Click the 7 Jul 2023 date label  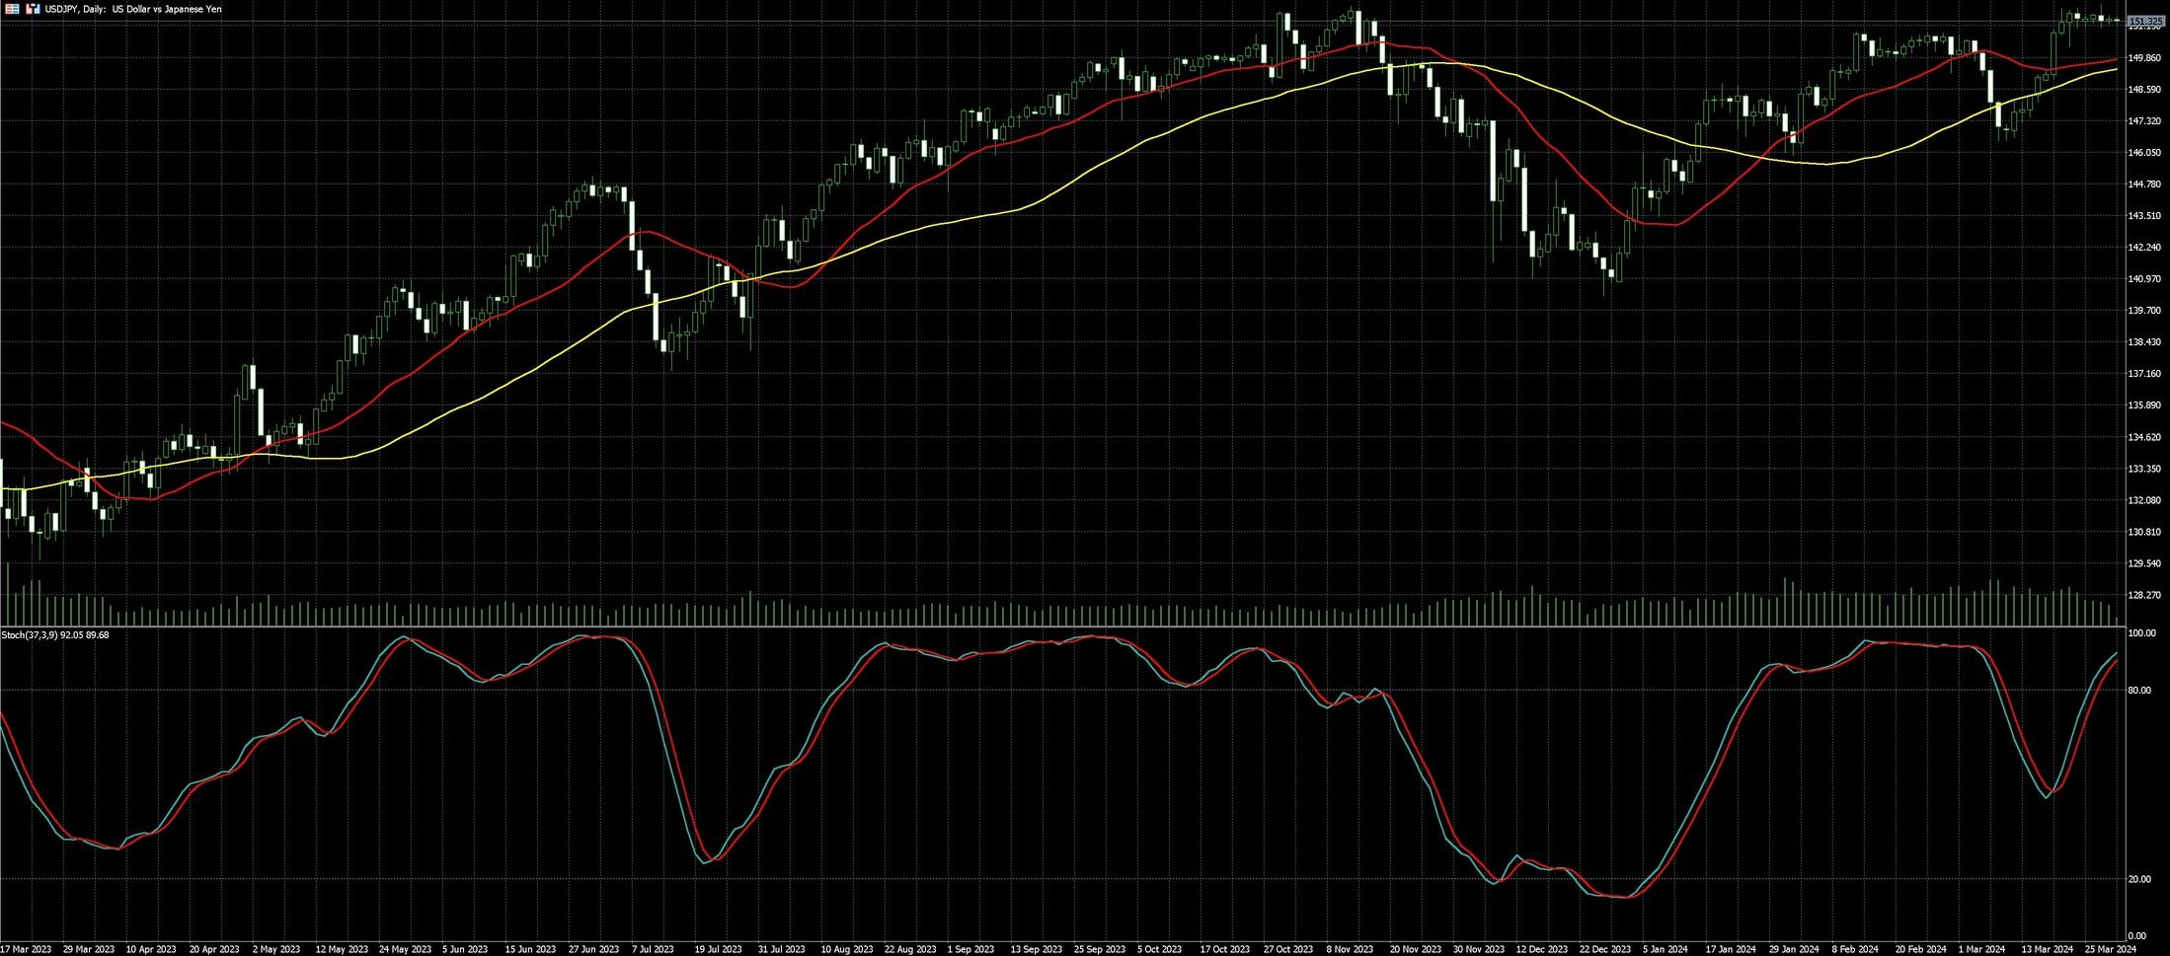click(x=653, y=949)
